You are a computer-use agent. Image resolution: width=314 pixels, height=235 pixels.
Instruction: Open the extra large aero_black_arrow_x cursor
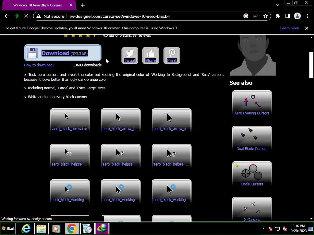click(x=172, y=120)
